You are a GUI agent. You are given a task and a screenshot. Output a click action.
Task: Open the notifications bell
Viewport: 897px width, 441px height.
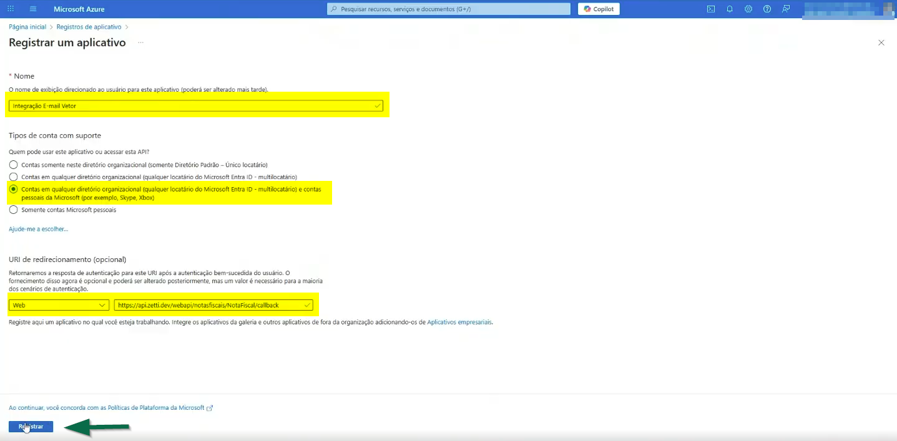point(730,9)
